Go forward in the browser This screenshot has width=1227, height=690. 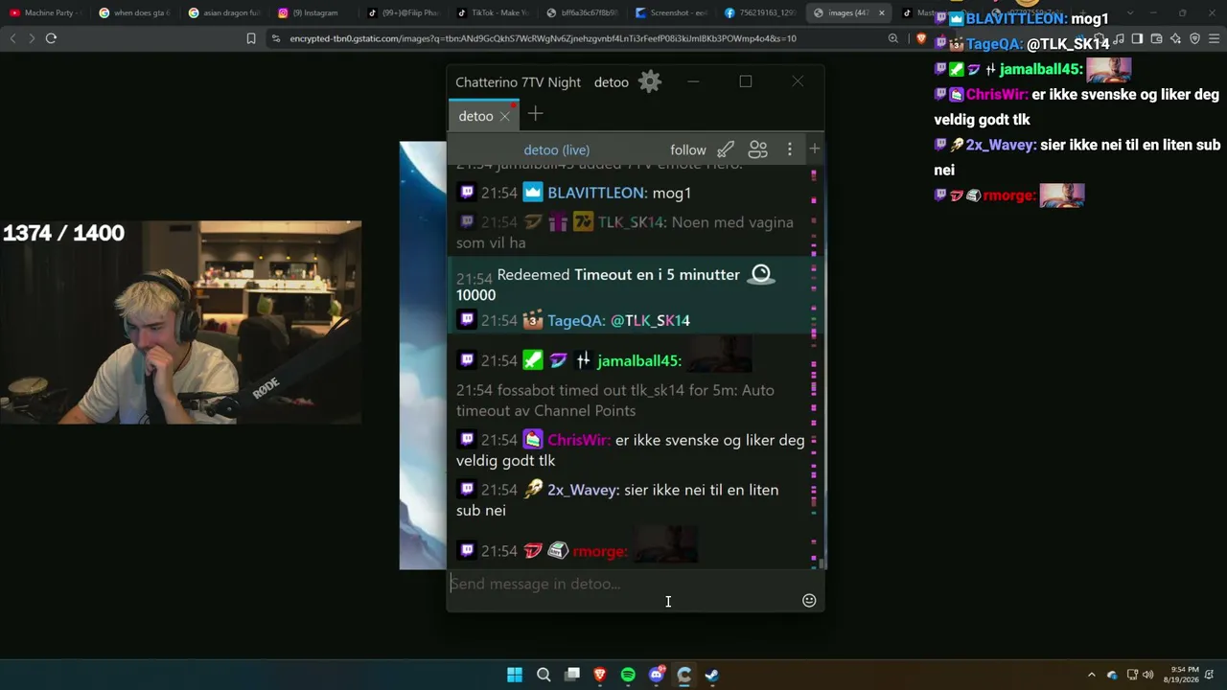coord(32,38)
